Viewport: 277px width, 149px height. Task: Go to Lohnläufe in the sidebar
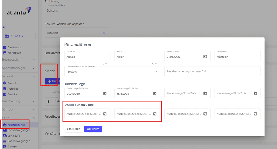14,136
